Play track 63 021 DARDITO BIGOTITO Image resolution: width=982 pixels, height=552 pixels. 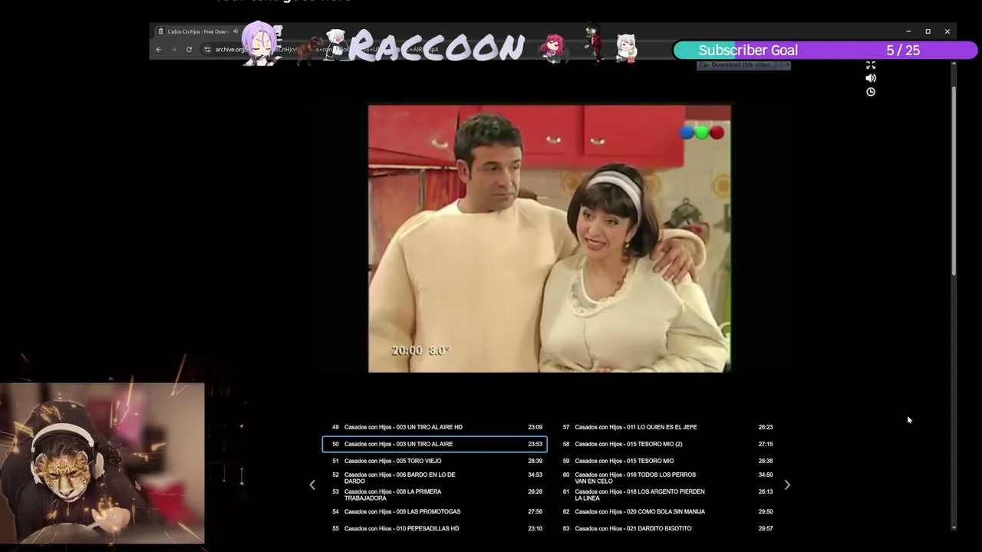pyautogui.click(x=667, y=528)
